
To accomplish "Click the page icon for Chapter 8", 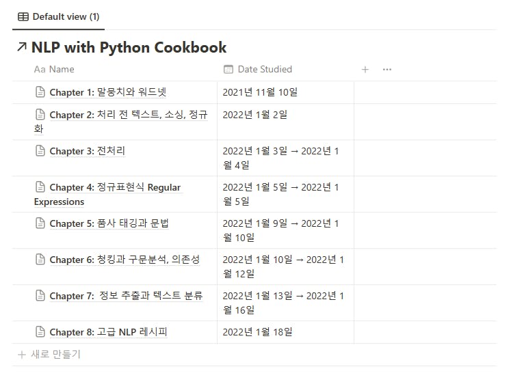I will click(x=40, y=332).
